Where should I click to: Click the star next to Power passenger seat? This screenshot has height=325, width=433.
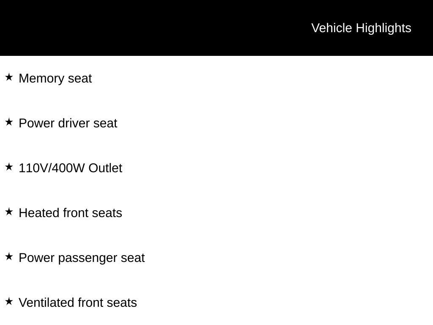tap(9, 257)
